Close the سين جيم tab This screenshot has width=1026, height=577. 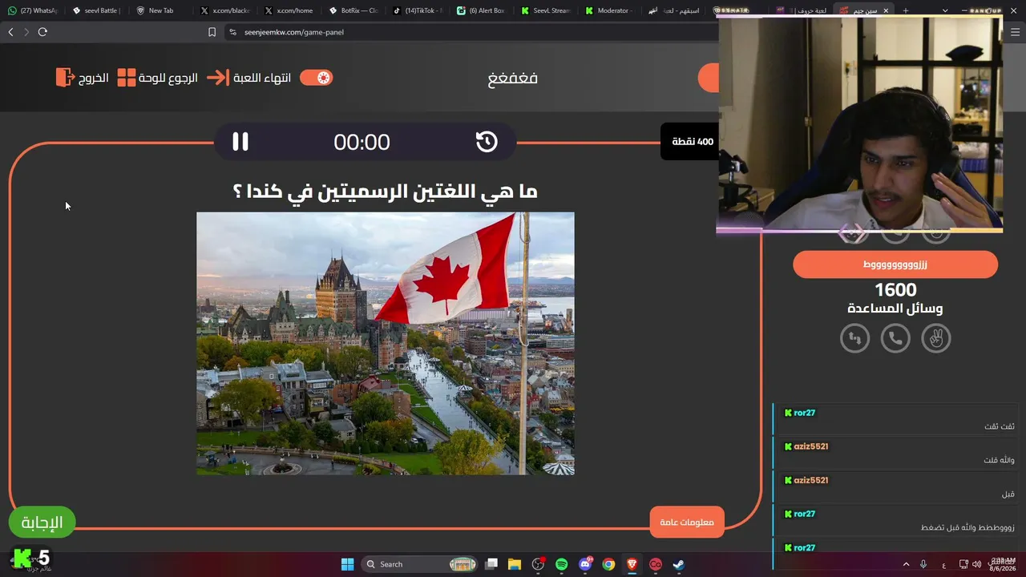[886, 10]
